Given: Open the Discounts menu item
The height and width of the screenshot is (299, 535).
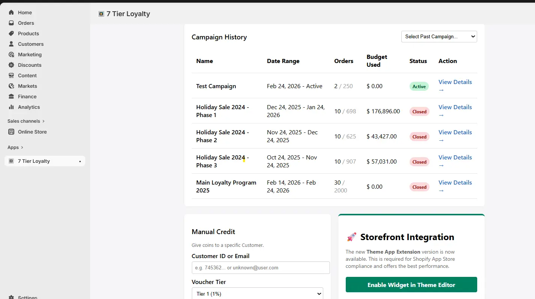Looking at the screenshot, I should pos(30,65).
